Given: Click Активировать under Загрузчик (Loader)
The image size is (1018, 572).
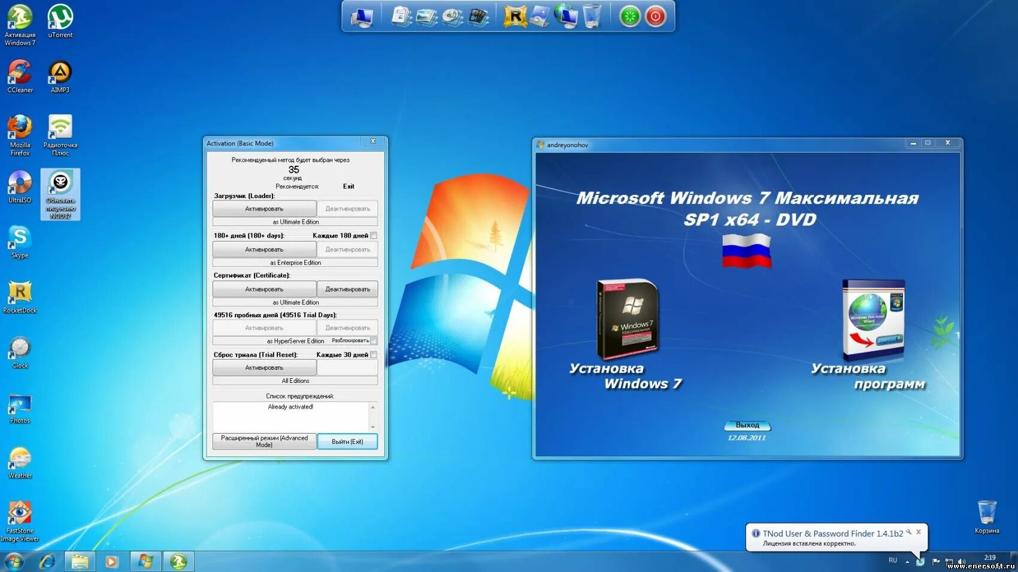Looking at the screenshot, I should pyautogui.click(x=264, y=209).
